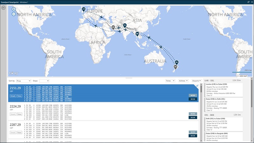Click the plane icon near Papua New Guinea

(x=161, y=47)
